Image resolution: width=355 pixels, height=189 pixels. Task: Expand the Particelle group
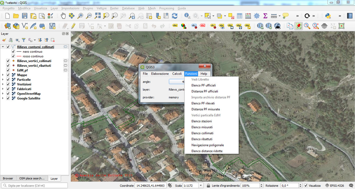[x=3, y=80]
